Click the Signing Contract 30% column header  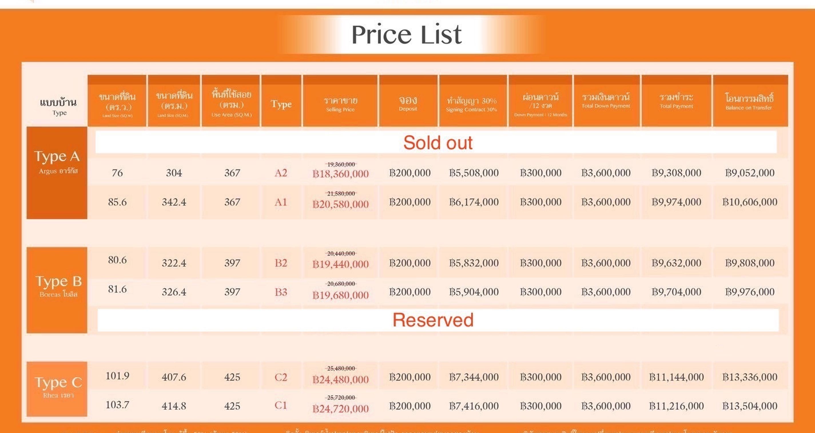pos(473,101)
